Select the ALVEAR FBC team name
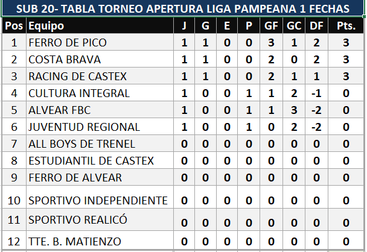This screenshot has height=252, width=367. point(58,110)
